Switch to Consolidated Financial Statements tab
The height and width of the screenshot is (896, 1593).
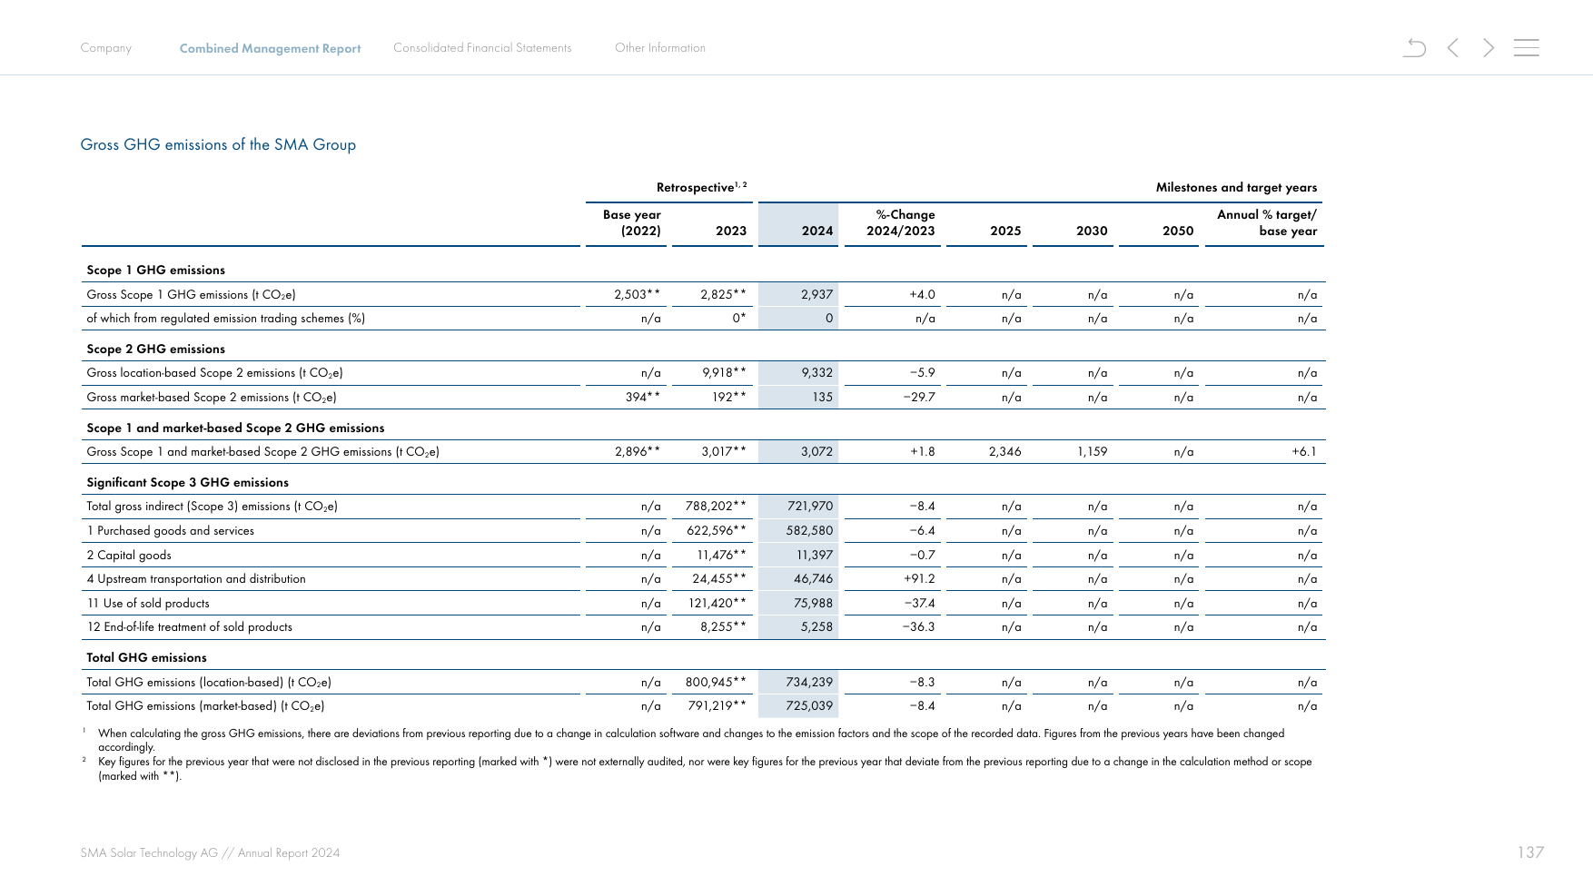pos(482,48)
